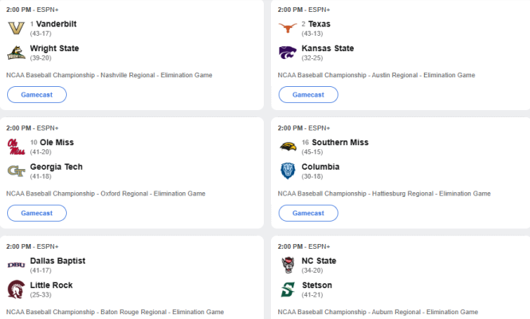530x319 pixels.
Task: Open Gamecast for Vanderbilt vs Wright State
Action: point(37,95)
